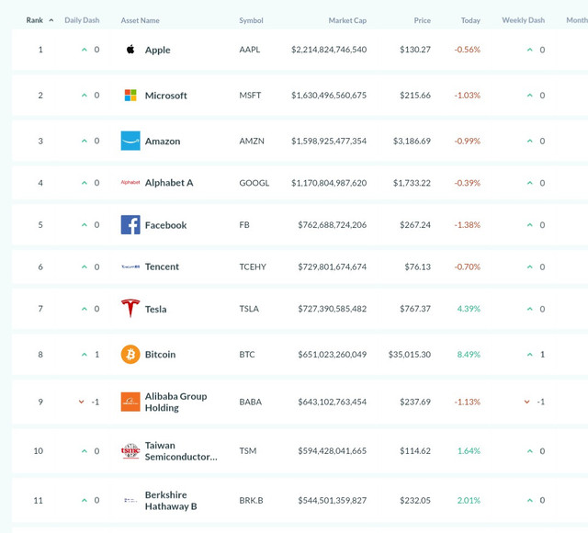Click the Tesla logo icon

pos(130,309)
